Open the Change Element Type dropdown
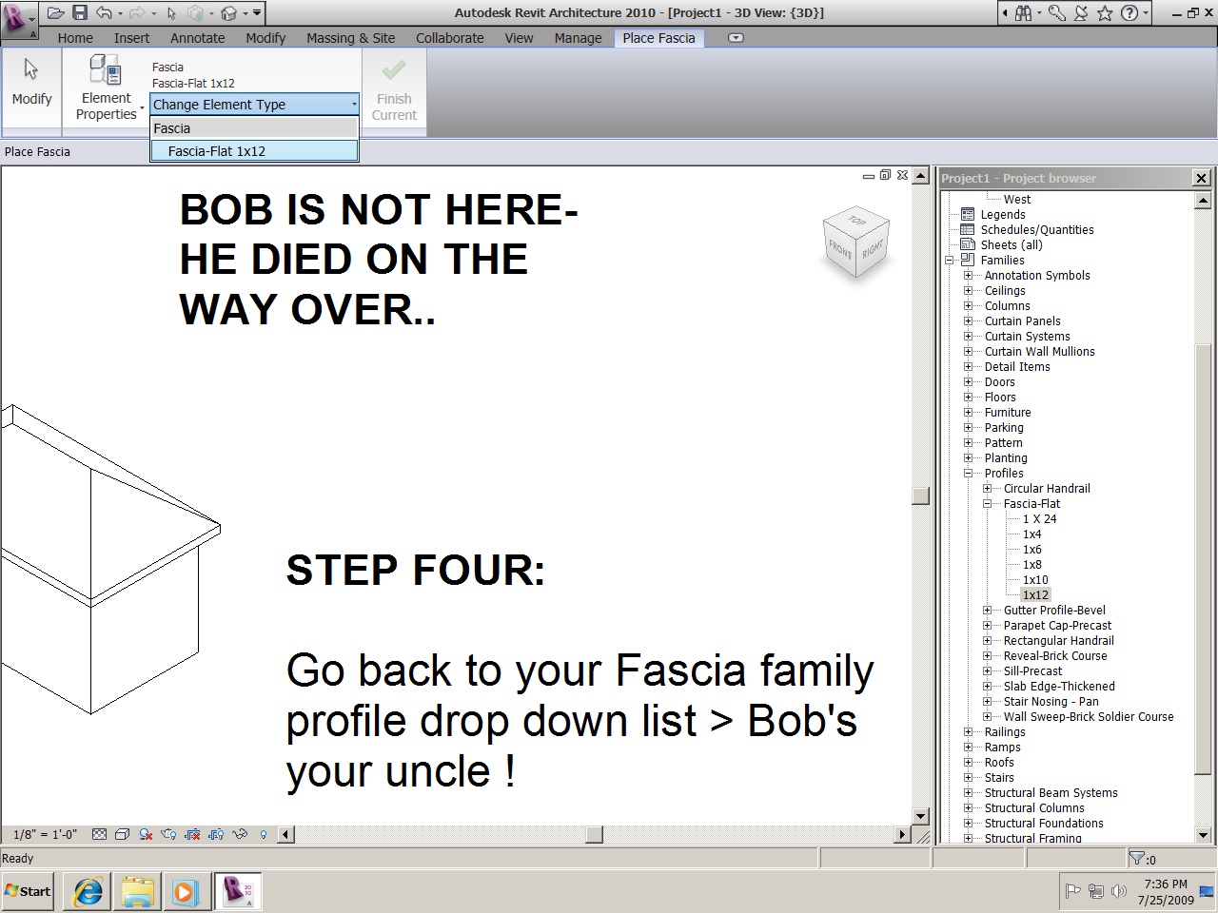 254,105
